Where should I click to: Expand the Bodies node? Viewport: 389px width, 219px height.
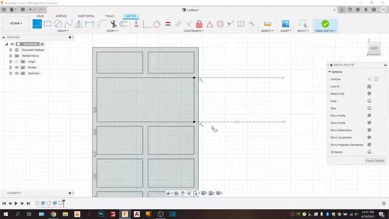tap(11, 68)
